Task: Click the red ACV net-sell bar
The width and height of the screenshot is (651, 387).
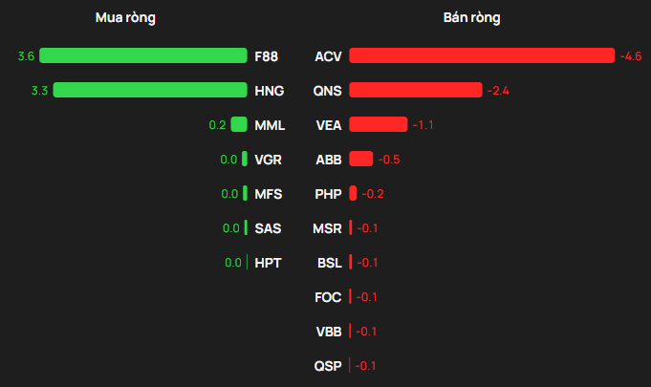Action: point(481,56)
